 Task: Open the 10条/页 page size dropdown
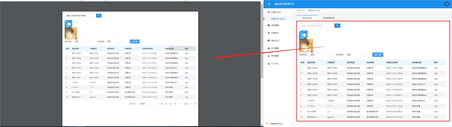coord(143,104)
